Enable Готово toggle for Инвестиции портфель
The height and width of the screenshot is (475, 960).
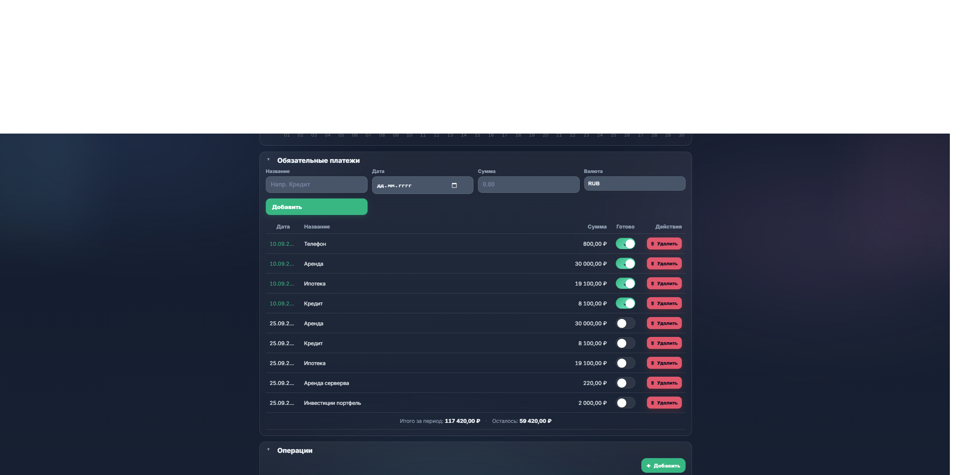coord(625,403)
